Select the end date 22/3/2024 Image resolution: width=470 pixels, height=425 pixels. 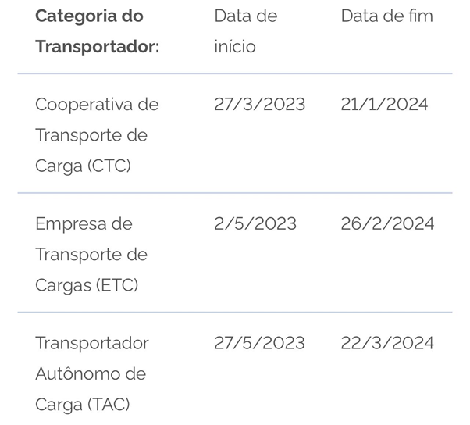pos(387,344)
